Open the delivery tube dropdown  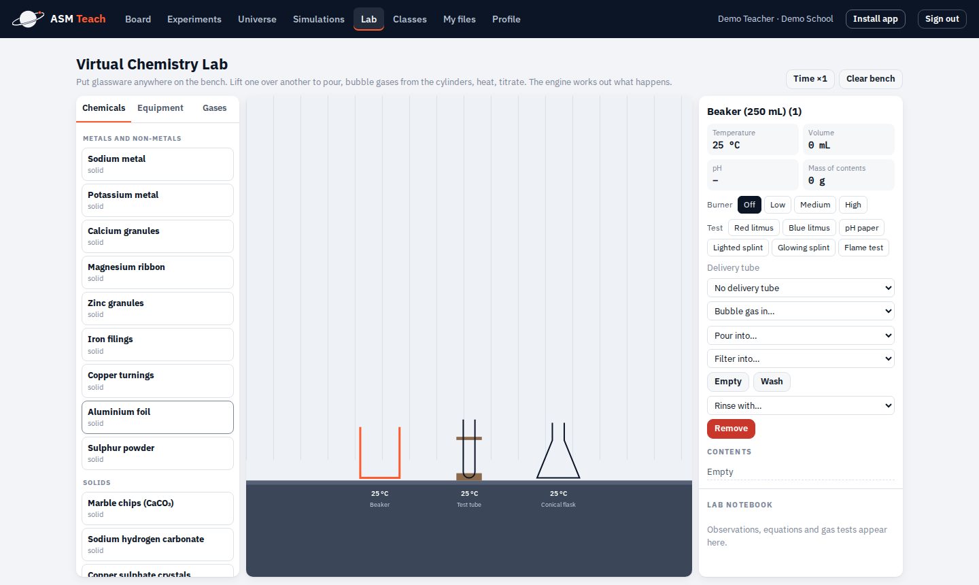click(x=801, y=288)
